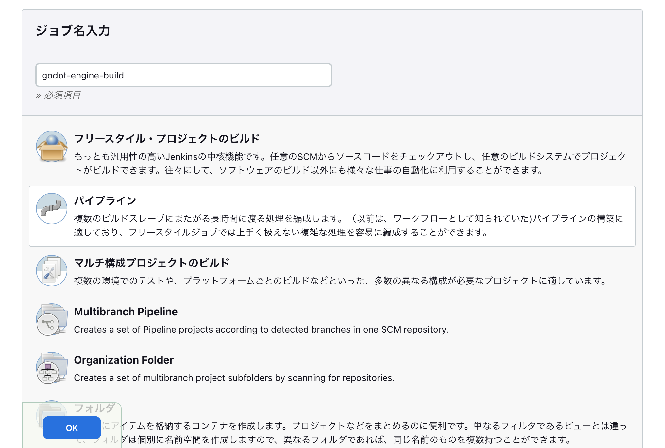Viewport: 665px width, 448px height.
Task: Focus the job name input field
Action: pyautogui.click(x=184, y=75)
